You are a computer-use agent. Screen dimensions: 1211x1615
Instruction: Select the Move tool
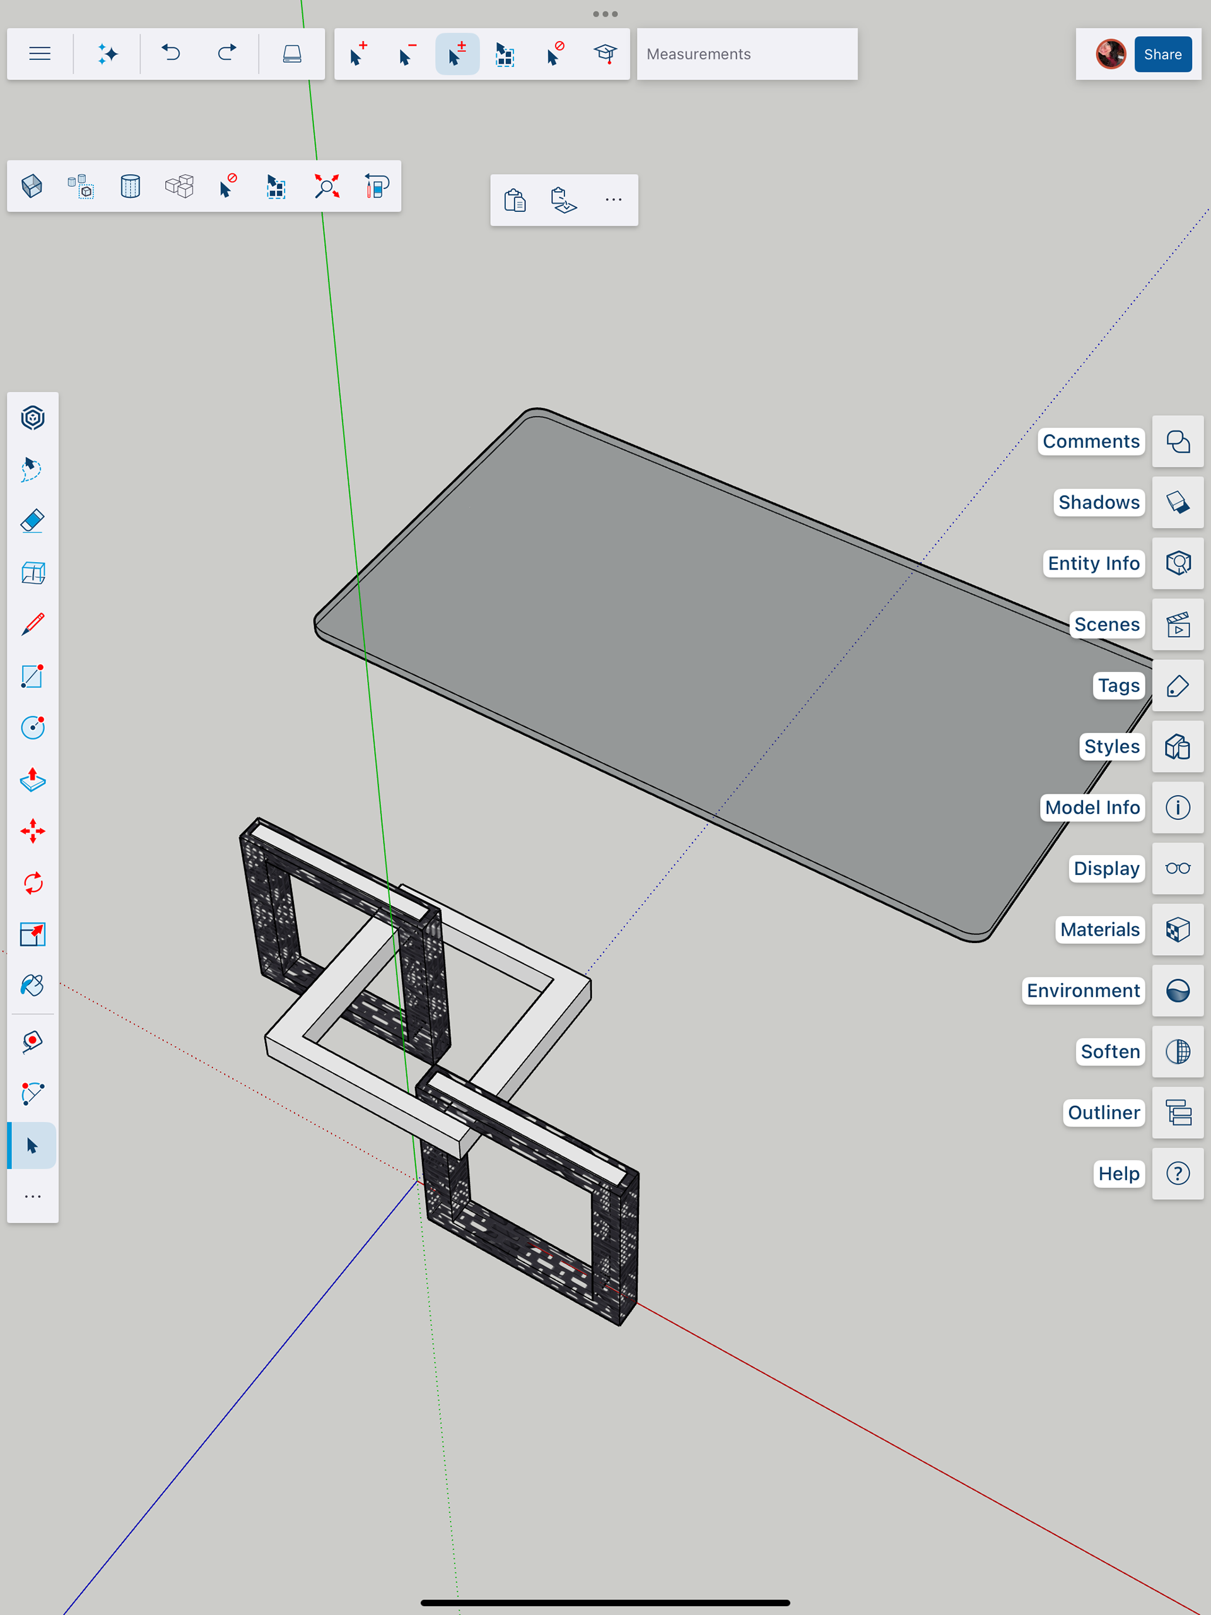33,831
